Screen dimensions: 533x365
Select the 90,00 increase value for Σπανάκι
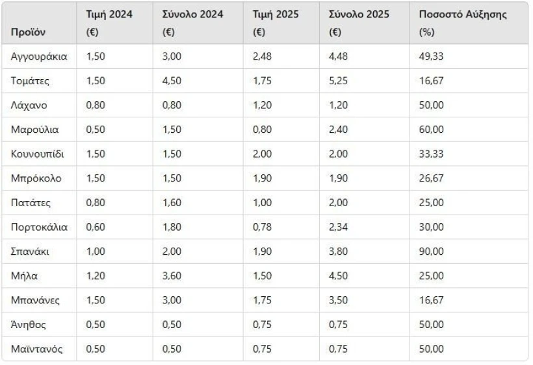click(x=432, y=252)
